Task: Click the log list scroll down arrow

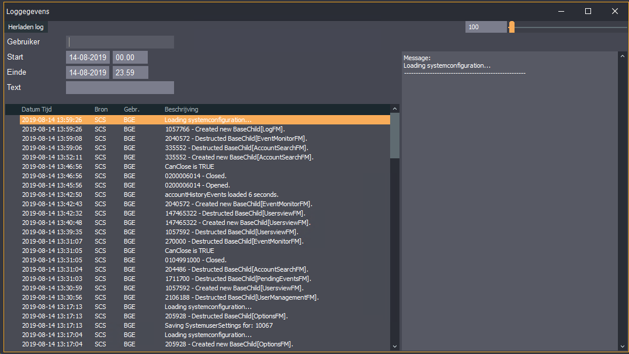Action: point(395,346)
